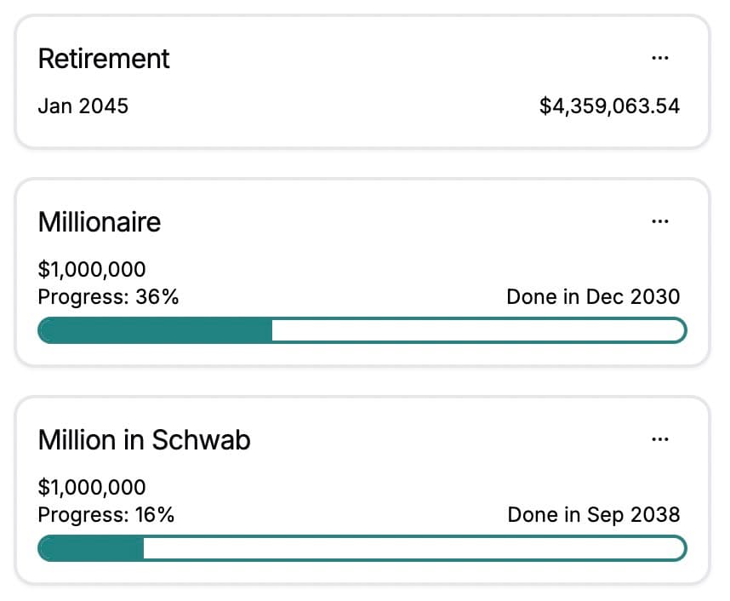Screen dimensions: 730x601
Task: Click the $4,359,063.54 retirement amount
Action: coord(609,106)
